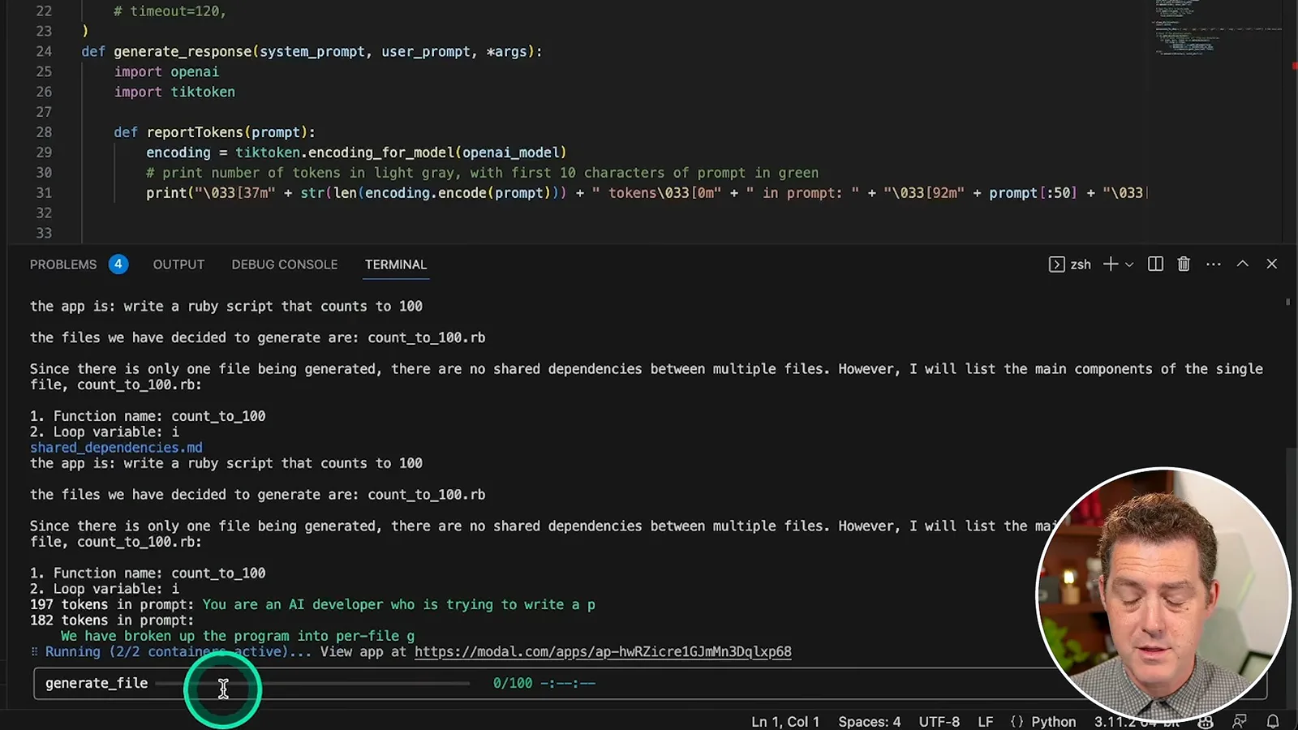Viewport: 1298px width, 730px height.
Task: Select encoding UTF-8 in status bar
Action: [x=939, y=721]
